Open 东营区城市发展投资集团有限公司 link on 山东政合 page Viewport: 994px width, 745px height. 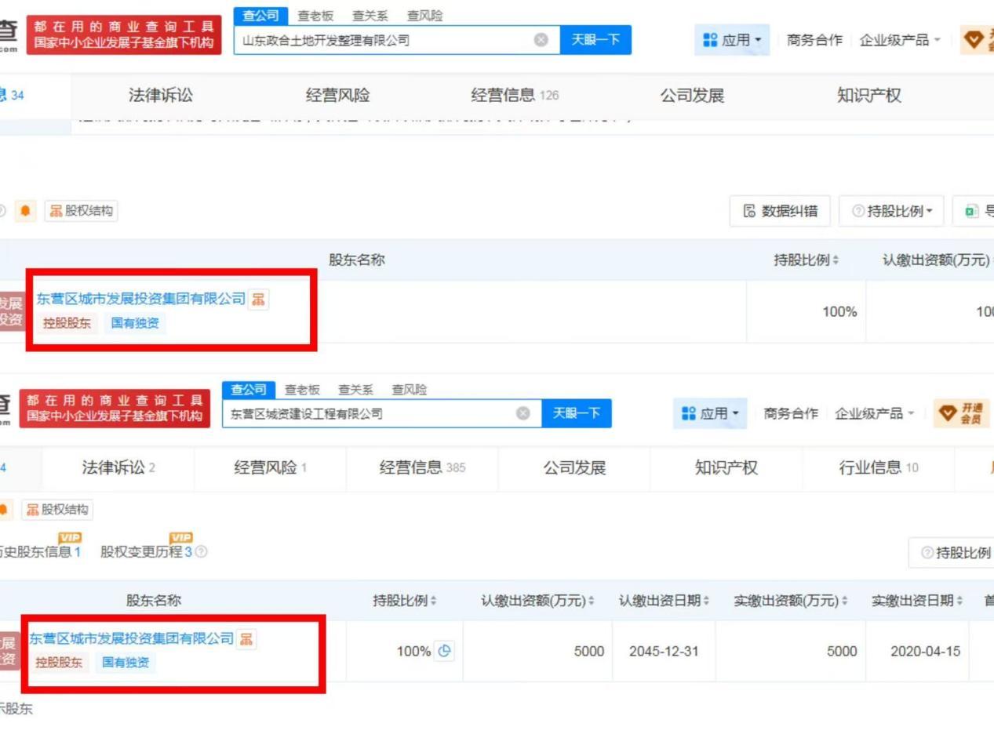pyautogui.click(x=141, y=299)
